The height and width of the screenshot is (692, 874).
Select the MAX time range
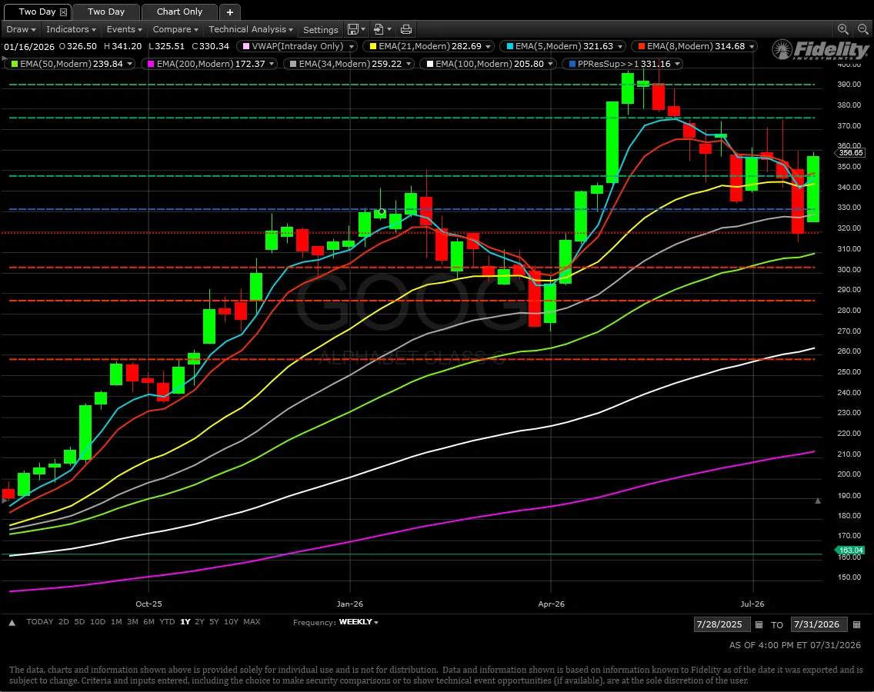click(x=252, y=622)
